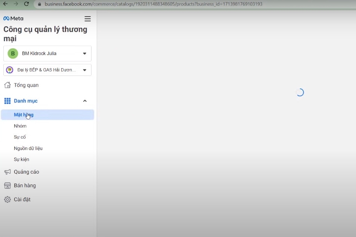Image resolution: width=356 pixels, height=237 pixels.
Task: Open the Sự kiện submenu item
Action: tap(21, 160)
